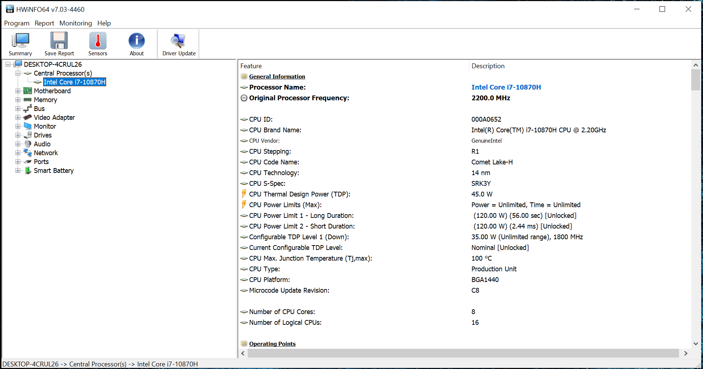Click the Video Adapter card icon
Image resolution: width=703 pixels, height=369 pixels.
coord(28,118)
